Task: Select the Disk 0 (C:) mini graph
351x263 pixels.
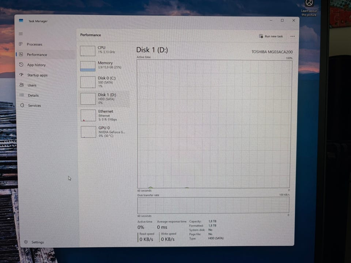Action: 88,82
